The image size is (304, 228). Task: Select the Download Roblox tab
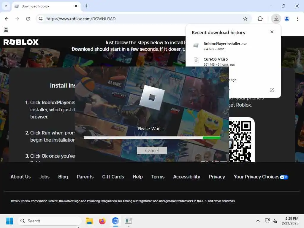(x=47, y=6)
